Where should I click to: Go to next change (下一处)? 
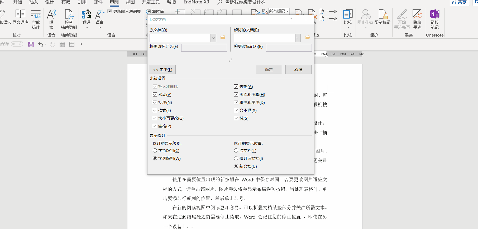(328, 18)
